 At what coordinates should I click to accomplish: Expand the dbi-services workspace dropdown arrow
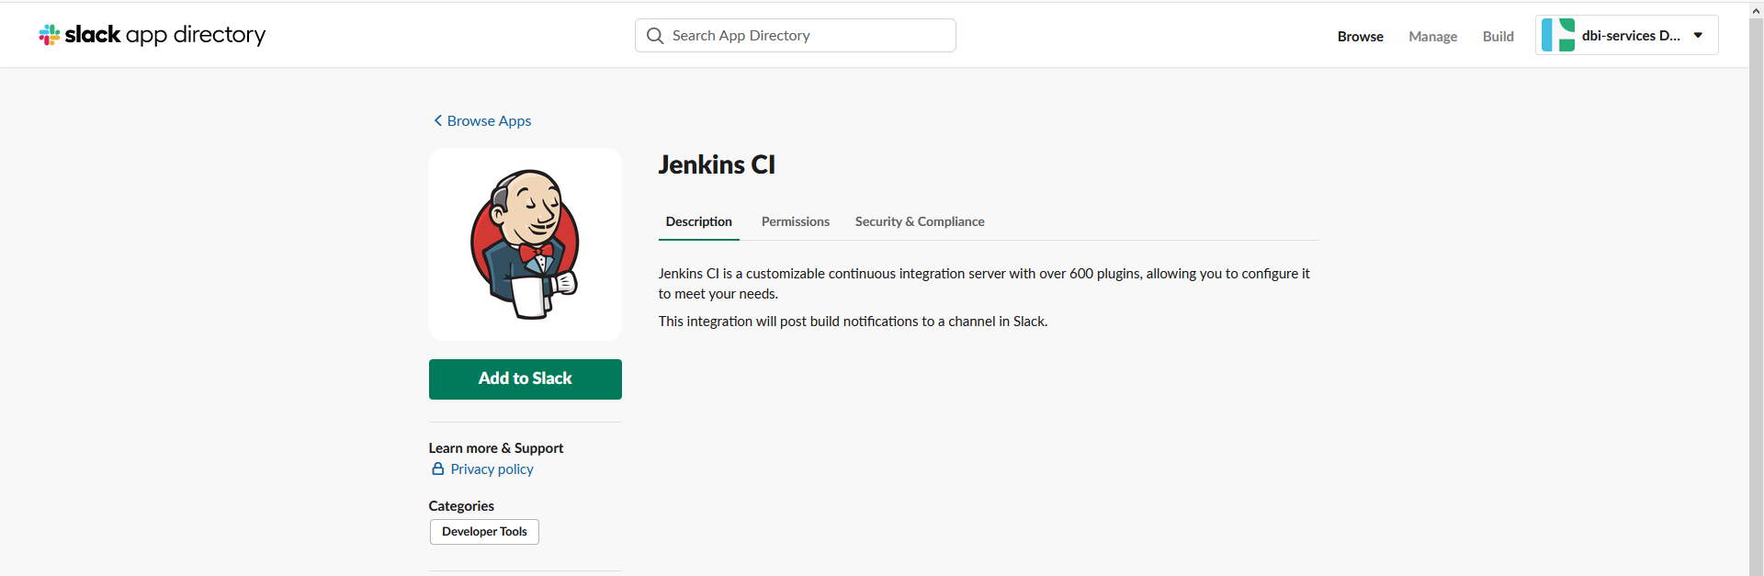tap(1698, 35)
